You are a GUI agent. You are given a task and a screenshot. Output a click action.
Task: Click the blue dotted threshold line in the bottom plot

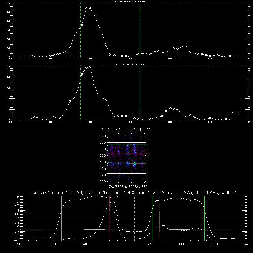tap(134, 229)
